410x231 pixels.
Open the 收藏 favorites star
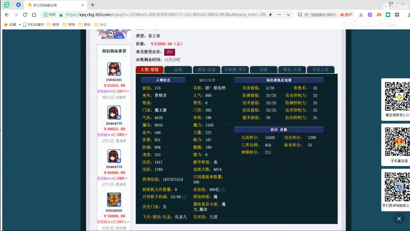click(x=6, y=24)
